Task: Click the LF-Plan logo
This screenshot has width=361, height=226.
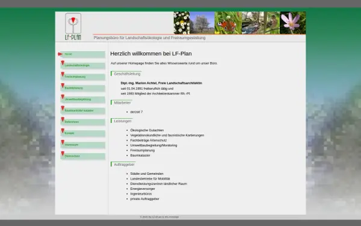Action: click(73, 27)
